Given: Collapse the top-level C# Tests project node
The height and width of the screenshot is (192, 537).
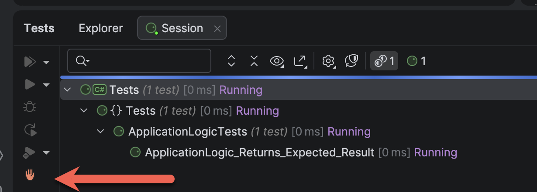Looking at the screenshot, I should pos(67,90).
